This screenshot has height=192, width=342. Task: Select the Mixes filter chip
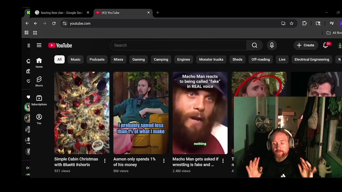pyautogui.click(x=118, y=59)
